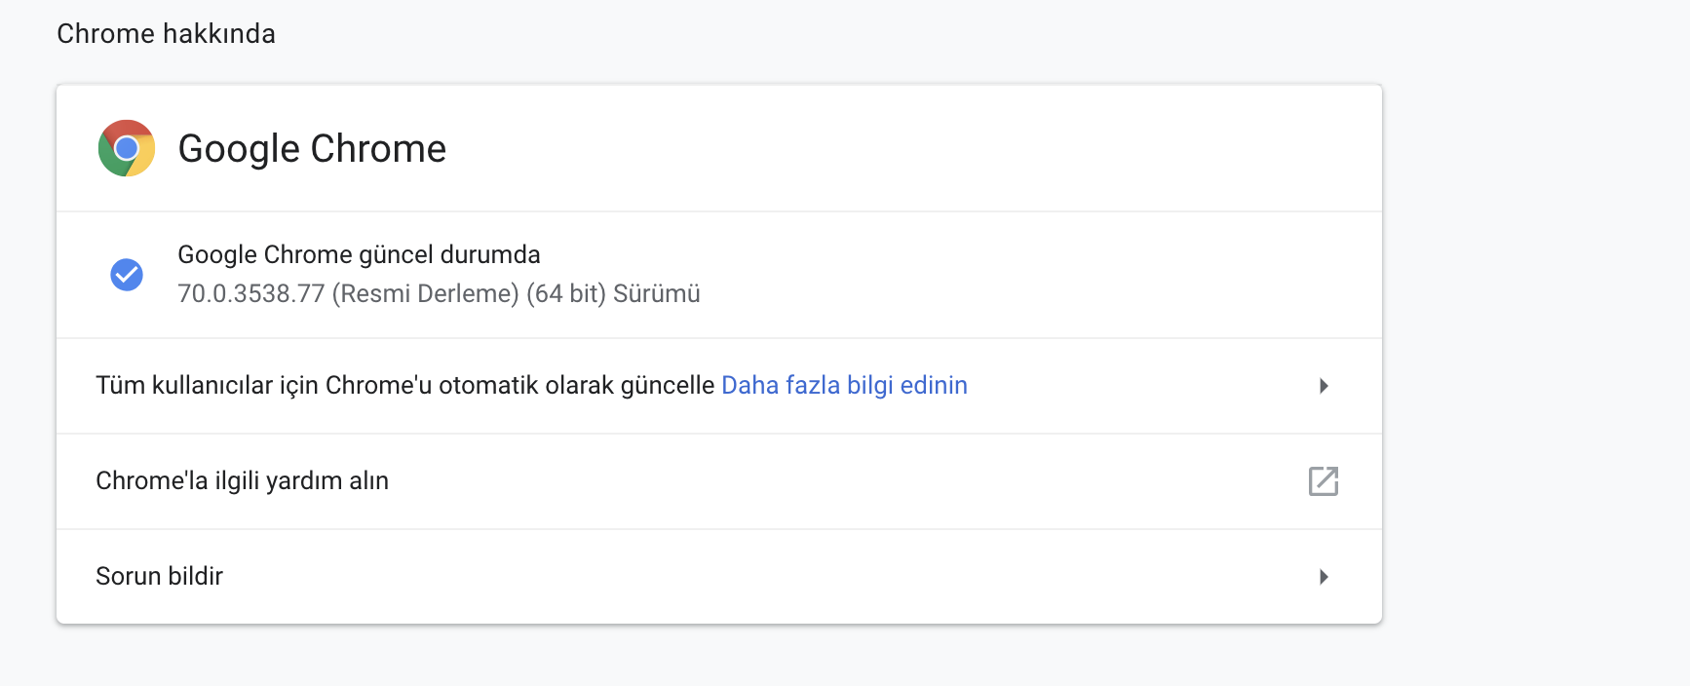Click the "(64 bit) Sürümü" text
This screenshot has height=686, width=1690.
613,294
